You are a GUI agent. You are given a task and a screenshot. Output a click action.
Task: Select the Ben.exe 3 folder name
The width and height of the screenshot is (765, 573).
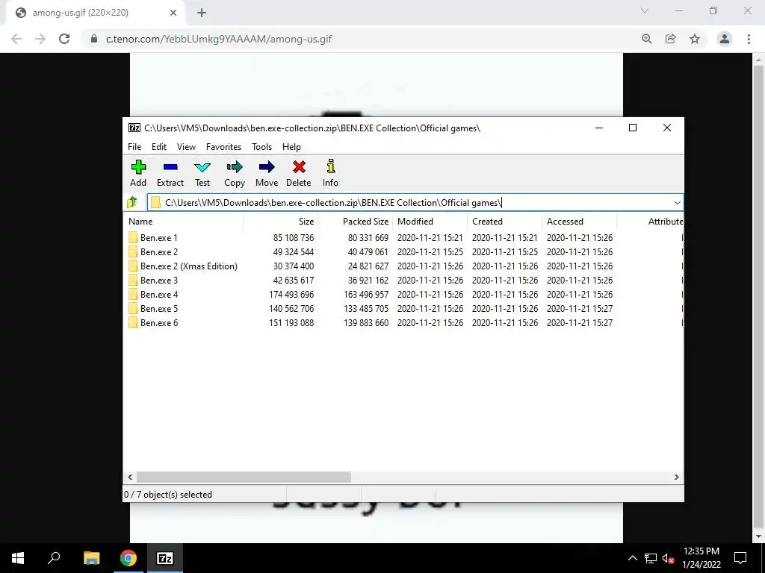point(159,281)
